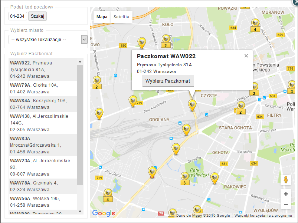Viewport: 298px width, 223px height.
Task: Select WAW022 Prymasa Tysiąclecia 81A in list
Action: point(43,69)
